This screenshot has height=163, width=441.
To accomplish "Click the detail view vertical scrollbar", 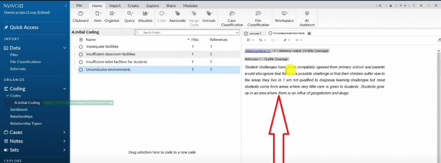I will click(439, 106).
